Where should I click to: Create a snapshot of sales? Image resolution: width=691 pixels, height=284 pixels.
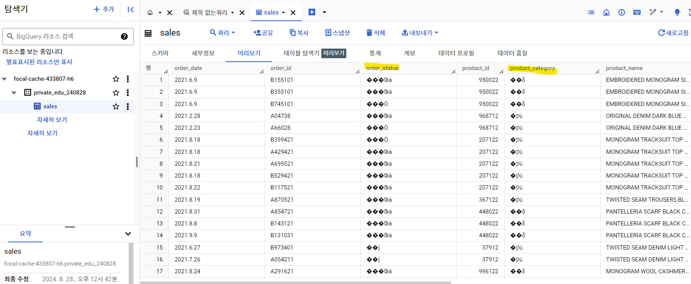pyautogui.click(x=337, y=33)
